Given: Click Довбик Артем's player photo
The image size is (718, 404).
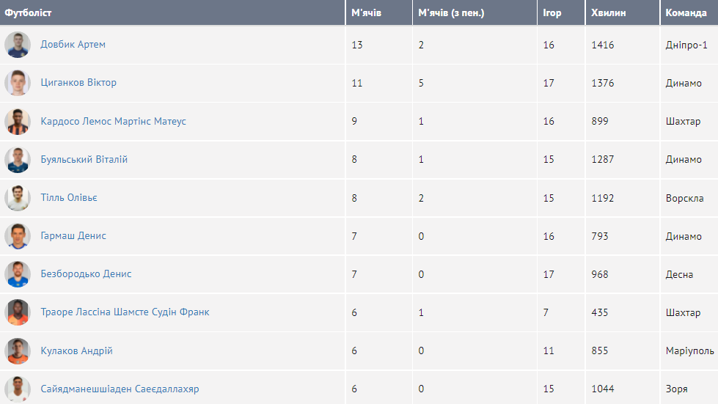Looking at the screenshot, I should [x=18, y=45].
